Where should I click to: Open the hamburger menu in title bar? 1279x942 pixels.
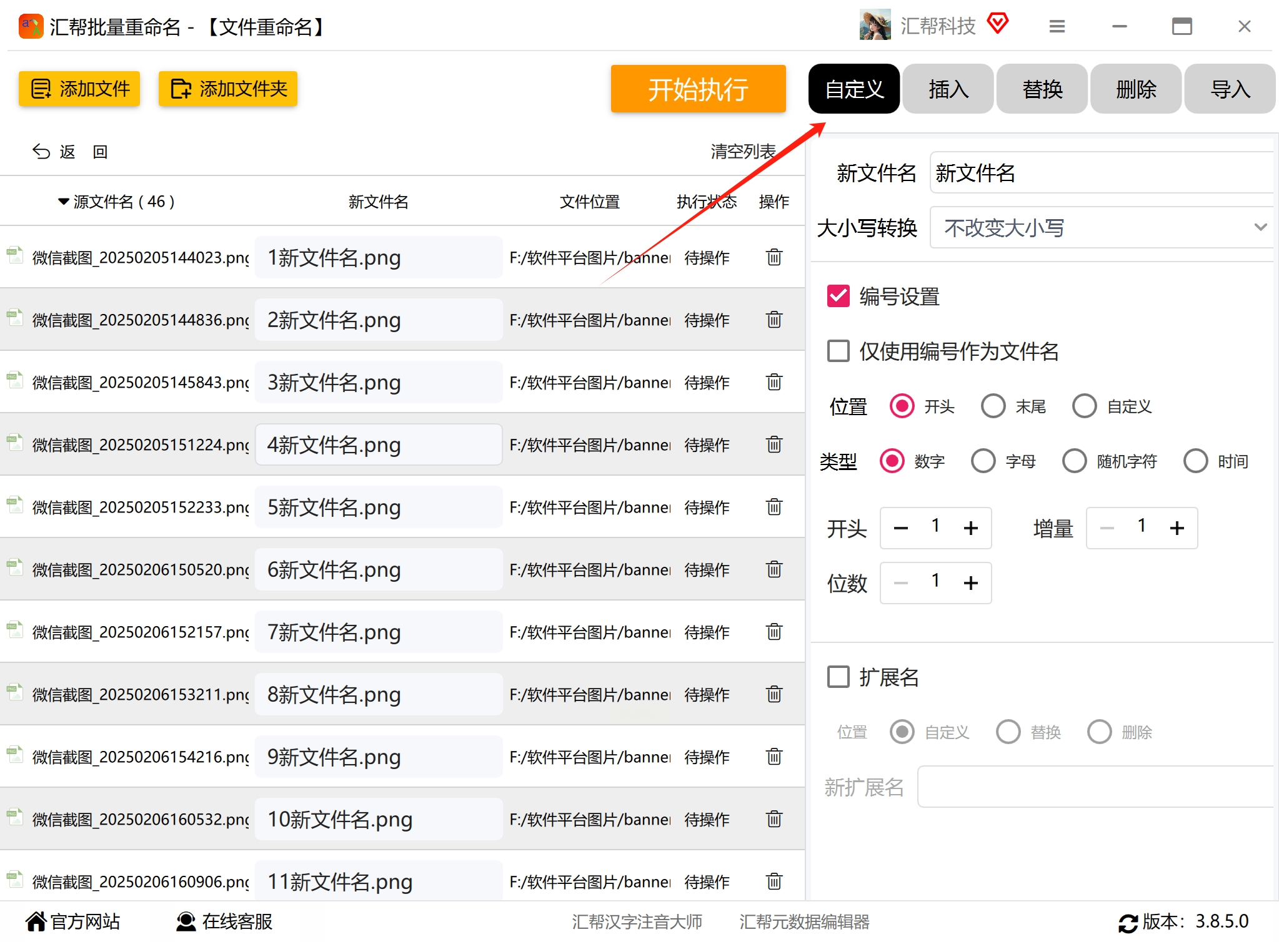1057,26
